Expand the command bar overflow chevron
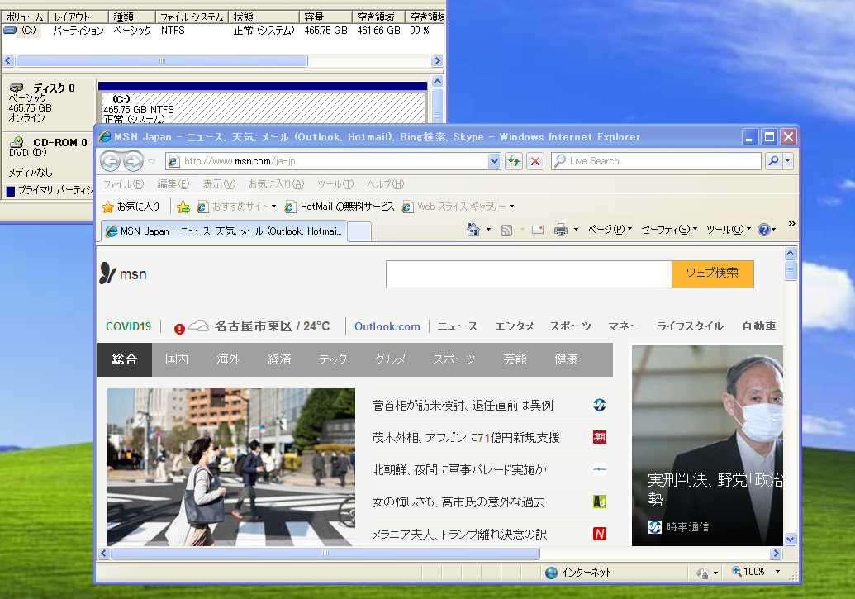This screenshot has height=599, width=855. point(791,224)
